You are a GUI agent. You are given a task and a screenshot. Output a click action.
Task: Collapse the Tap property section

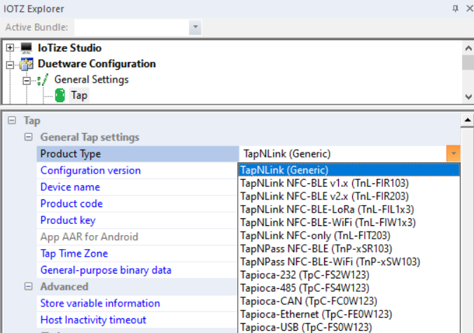(x=12, y=120)
